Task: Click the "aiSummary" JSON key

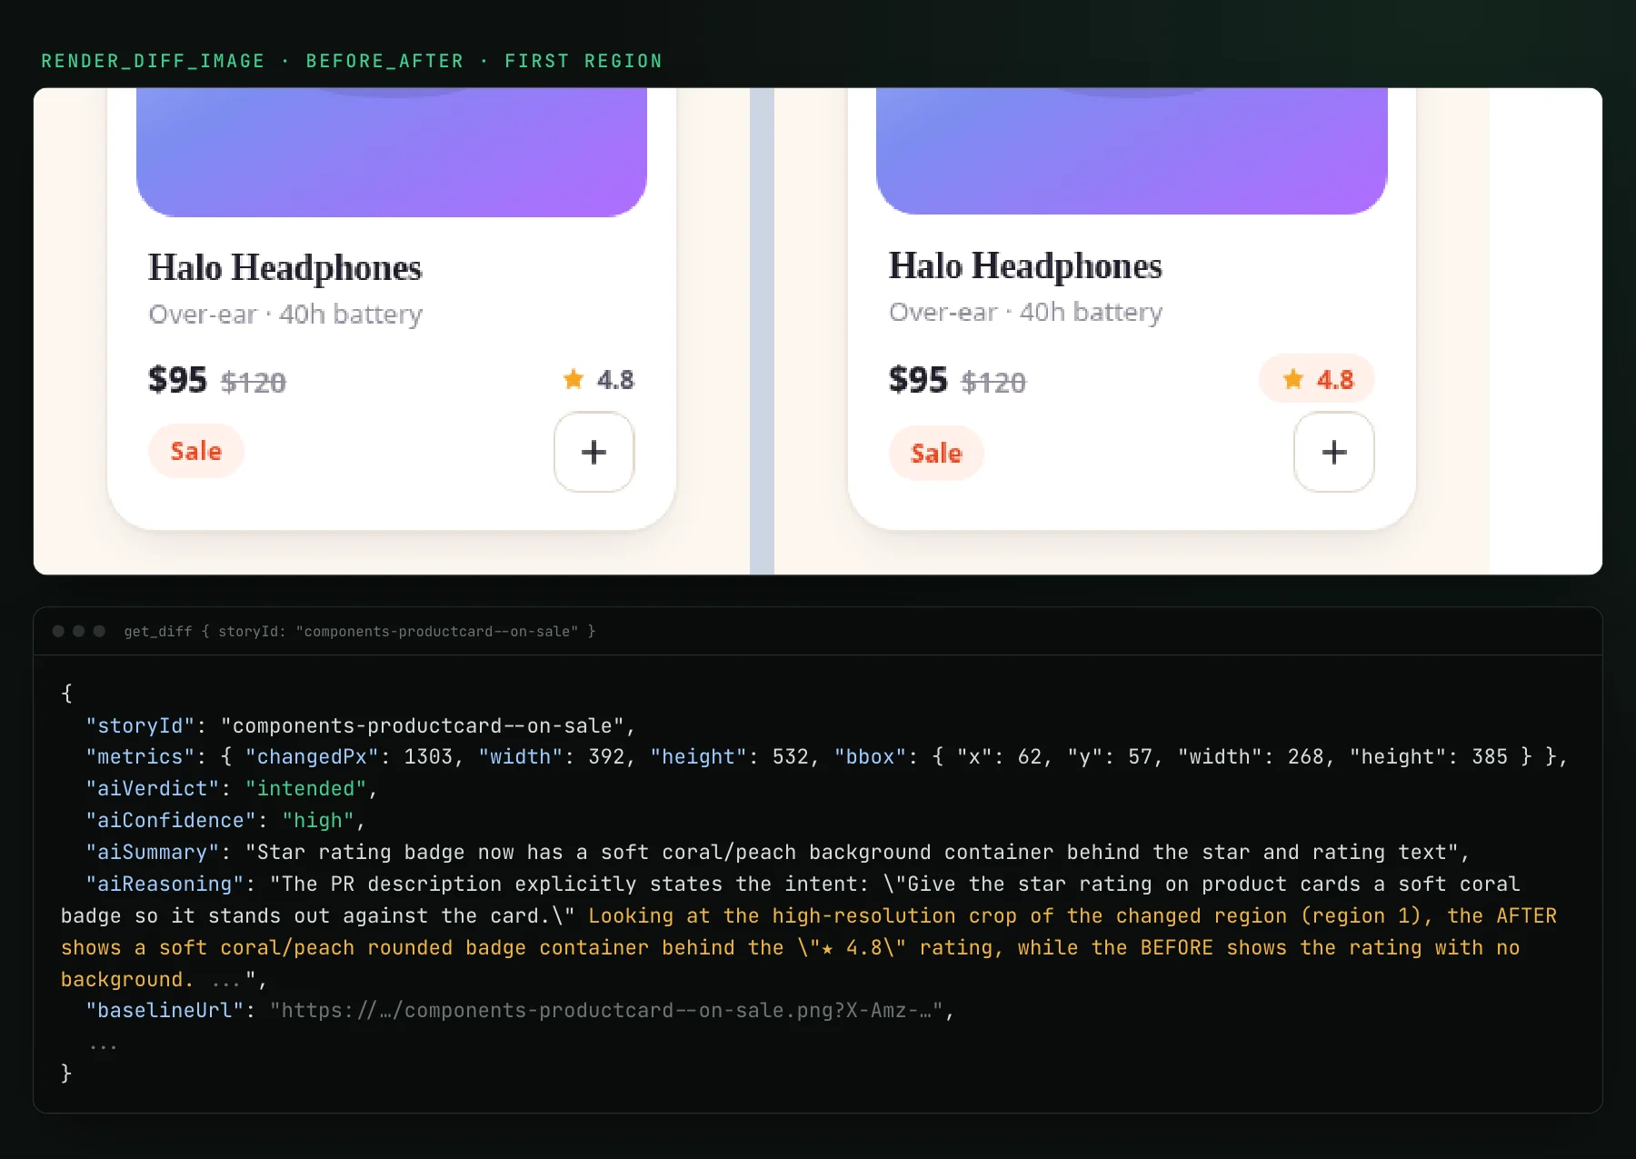Action: 153,853
